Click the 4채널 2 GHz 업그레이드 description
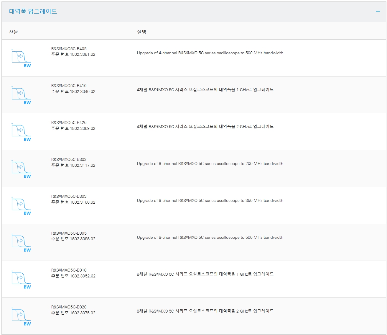Screen dimensions: 387x335 [x=205, y=127]
